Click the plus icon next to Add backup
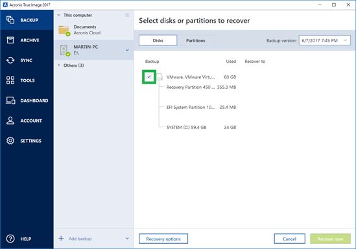The image size is (356, 249). point(61,239)
